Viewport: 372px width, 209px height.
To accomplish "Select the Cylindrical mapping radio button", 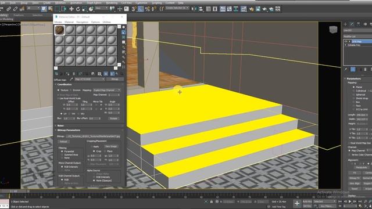I will 354,91.
